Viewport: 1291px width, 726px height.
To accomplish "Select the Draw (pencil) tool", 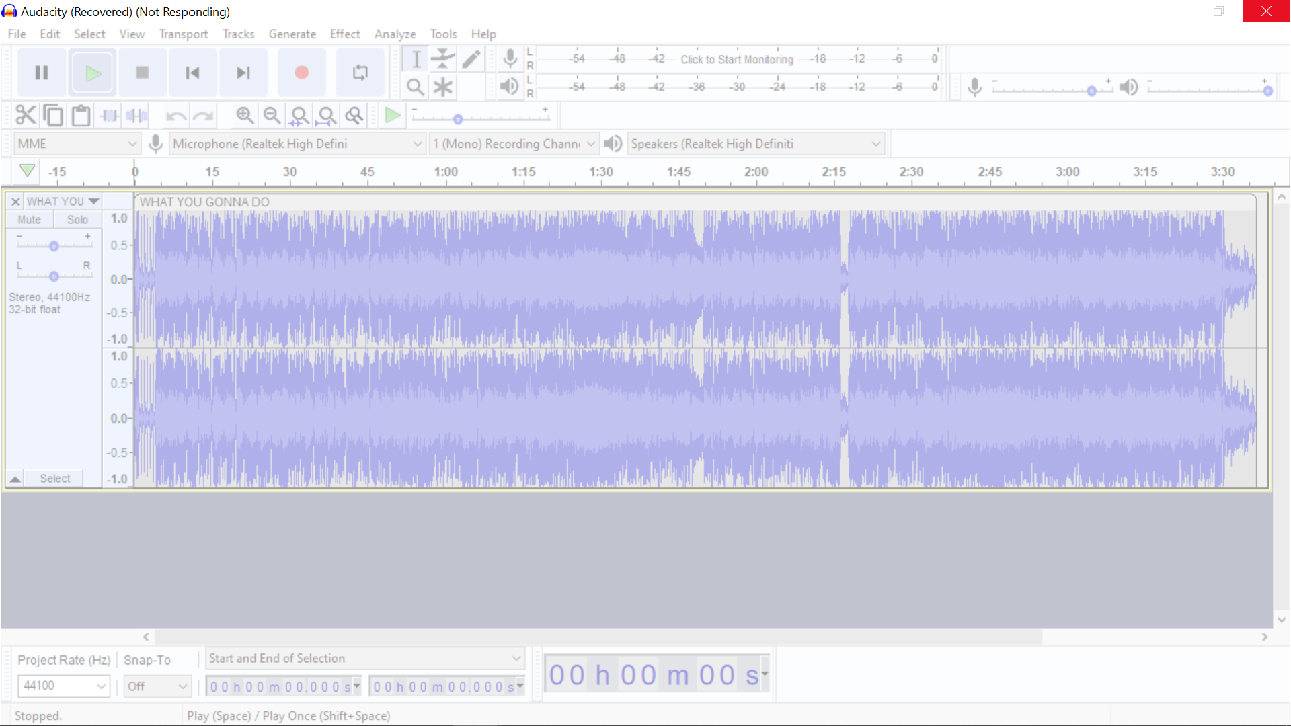I will pos(471,59).
